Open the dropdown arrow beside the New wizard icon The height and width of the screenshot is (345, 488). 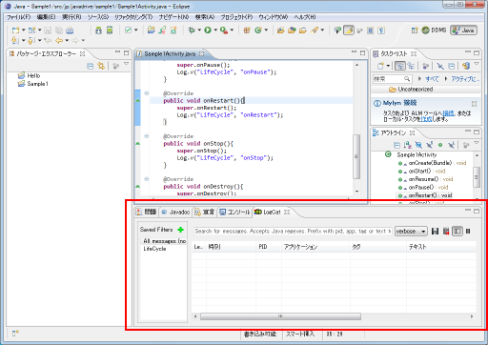tap(23, 30)
